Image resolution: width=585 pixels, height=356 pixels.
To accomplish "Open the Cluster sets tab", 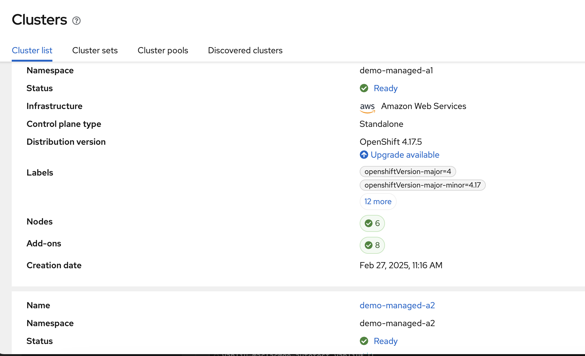I will coord(95,51).
